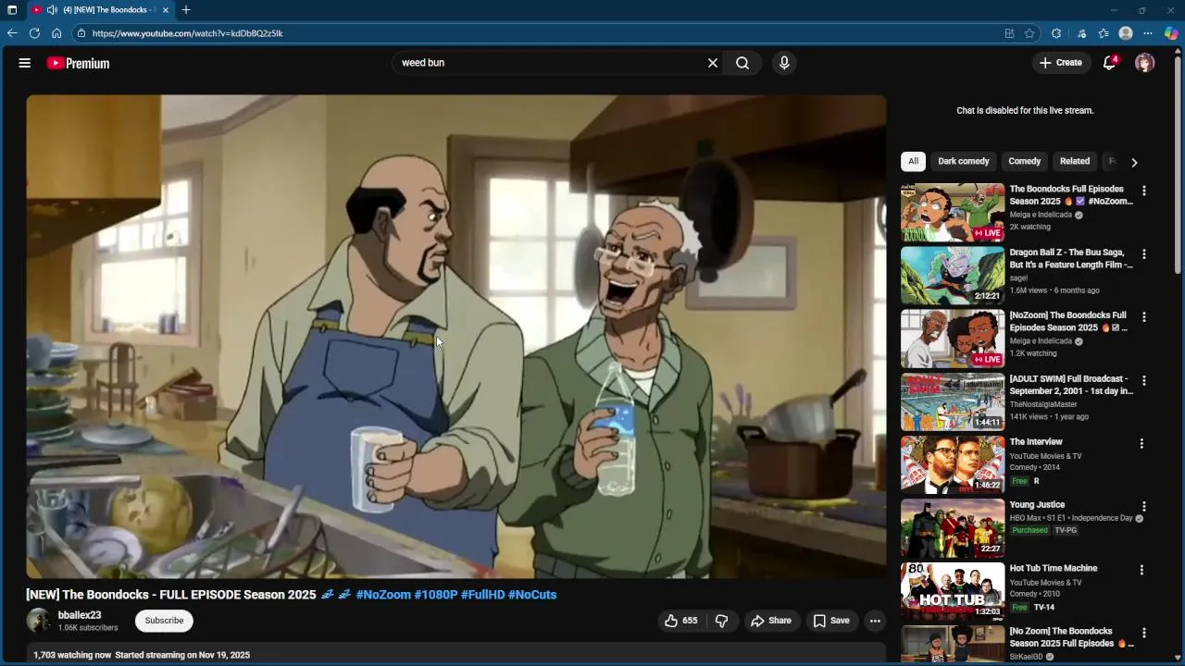Open the bballex23 channel name link

click(80, 615)
